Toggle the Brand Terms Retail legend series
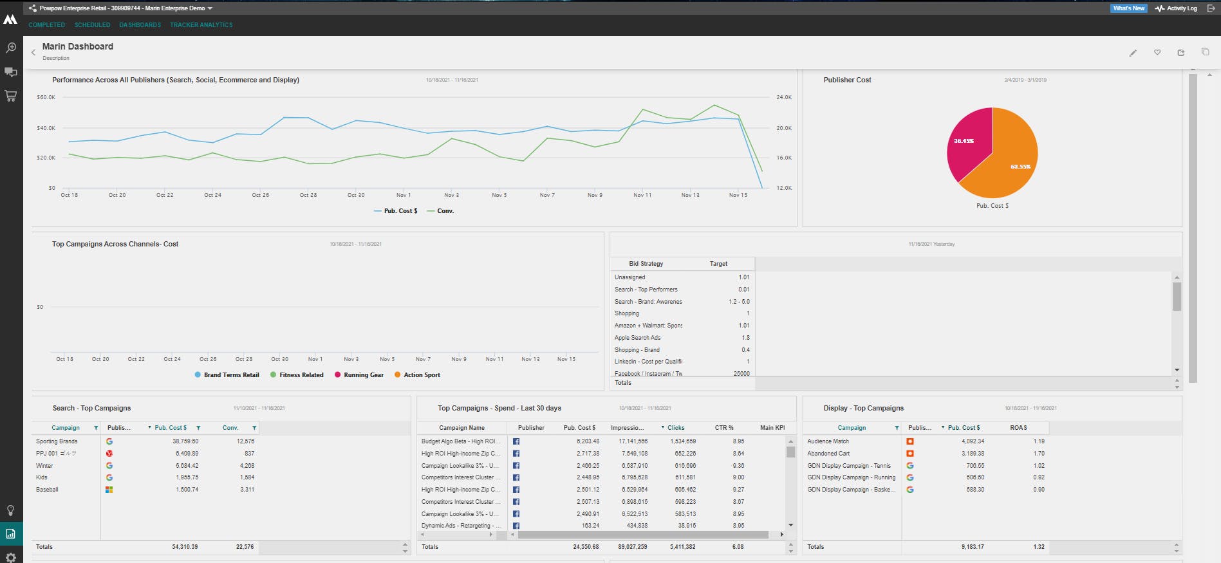This screenshot has width=1221, height=563. 227,375
